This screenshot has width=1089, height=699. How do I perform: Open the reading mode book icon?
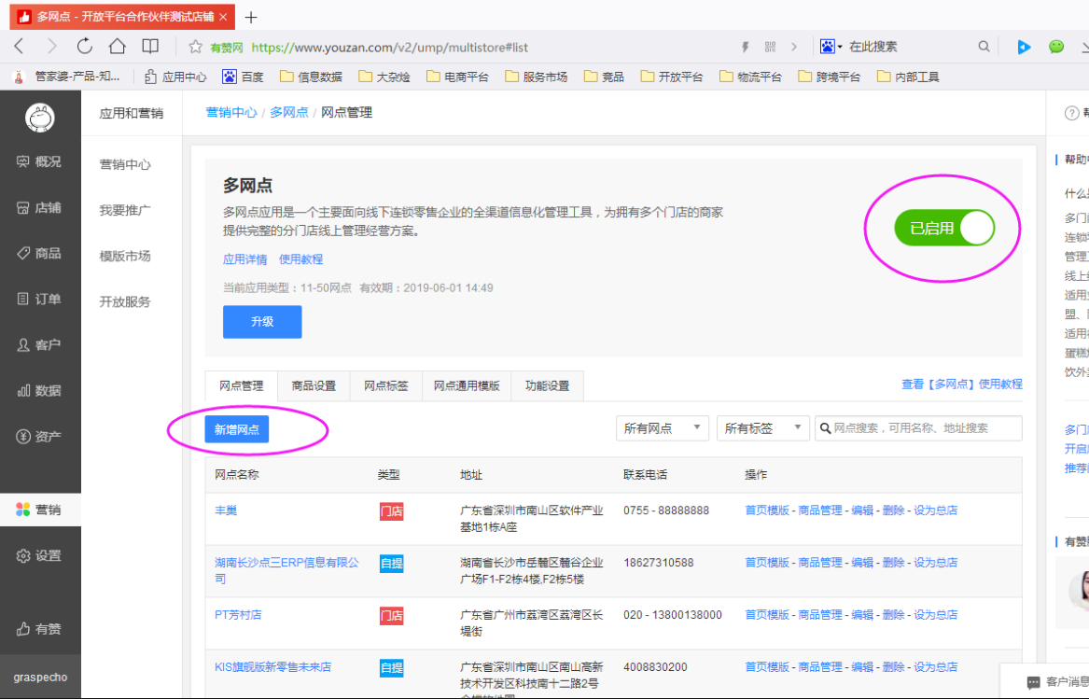150,47
